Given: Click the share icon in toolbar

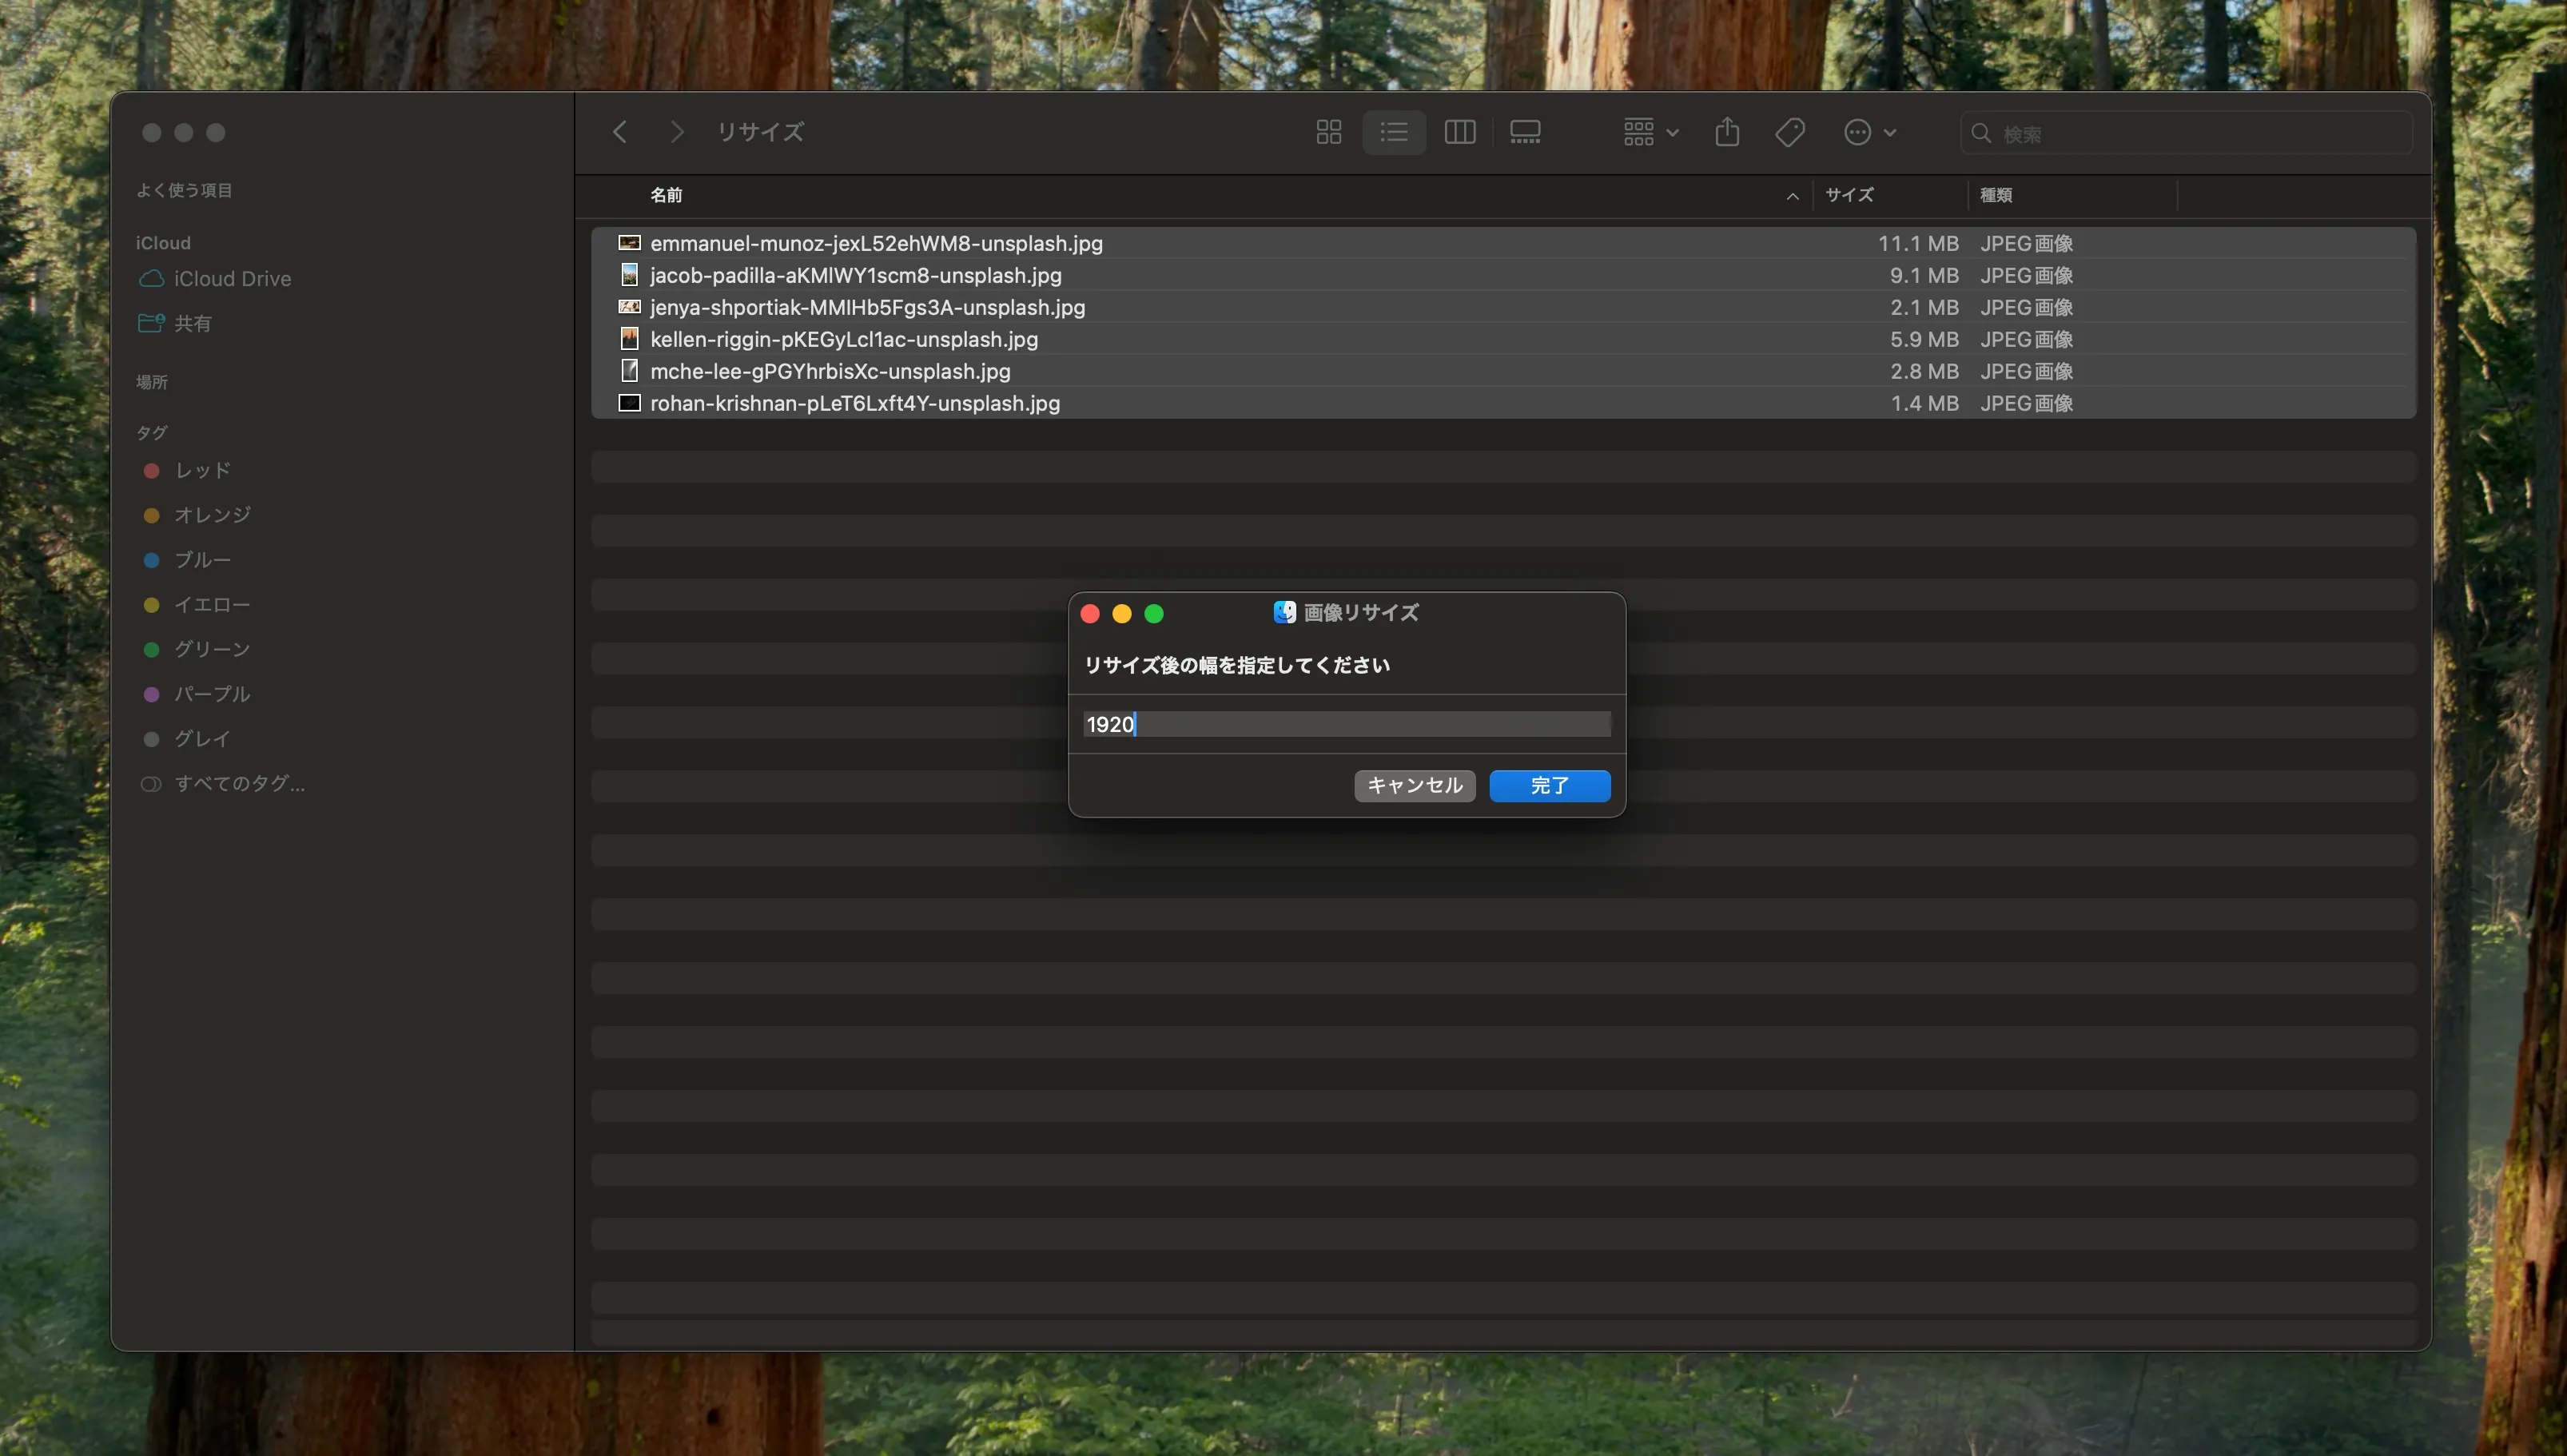Looking at the screenshot, I should tap(1727, 132).
